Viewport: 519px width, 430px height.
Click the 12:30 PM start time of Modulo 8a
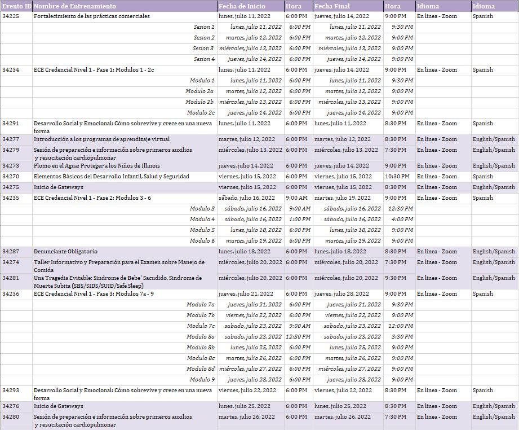(298, 337)
